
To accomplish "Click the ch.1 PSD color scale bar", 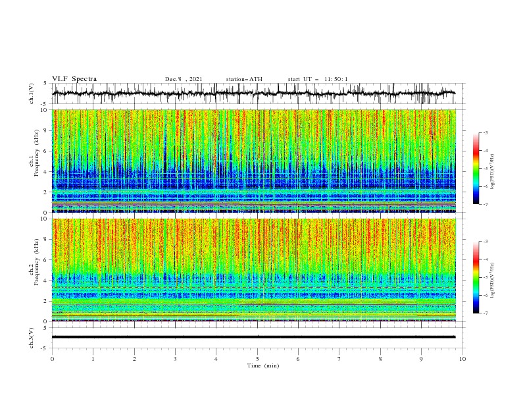I will 476,168.
